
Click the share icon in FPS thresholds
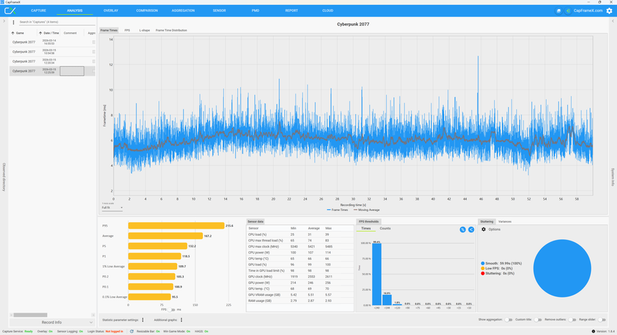click(x=471, y=229)
